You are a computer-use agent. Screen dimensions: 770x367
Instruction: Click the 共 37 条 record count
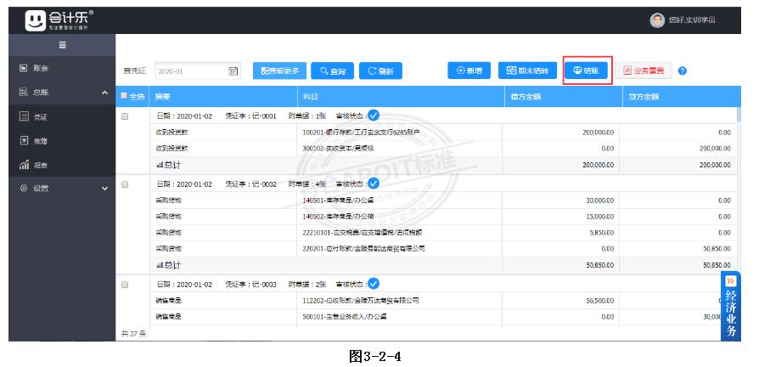coord(133,334)
